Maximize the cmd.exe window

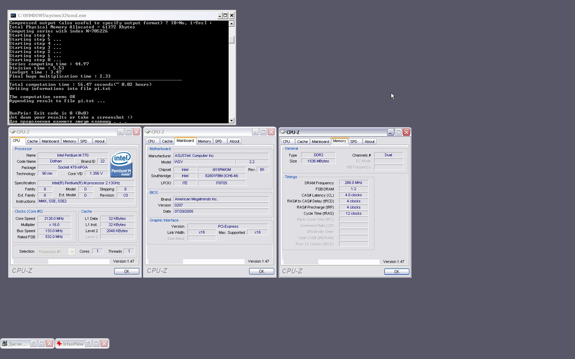click(225, 15)
